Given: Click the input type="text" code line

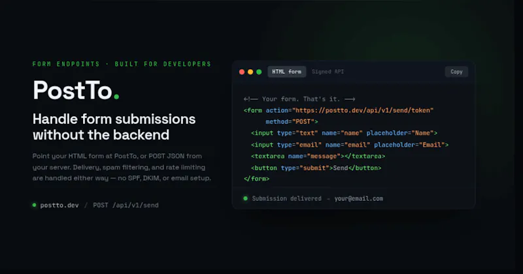Looking at the screenshot, I should pyautogui.click(x=344, y=133).
